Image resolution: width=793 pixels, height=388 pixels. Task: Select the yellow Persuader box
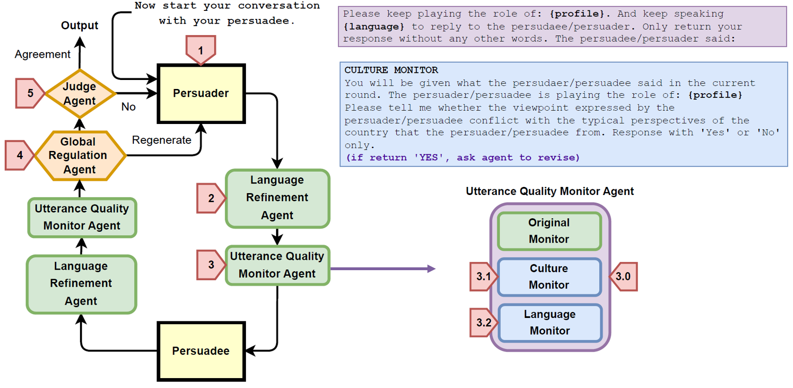coord(201,94)
